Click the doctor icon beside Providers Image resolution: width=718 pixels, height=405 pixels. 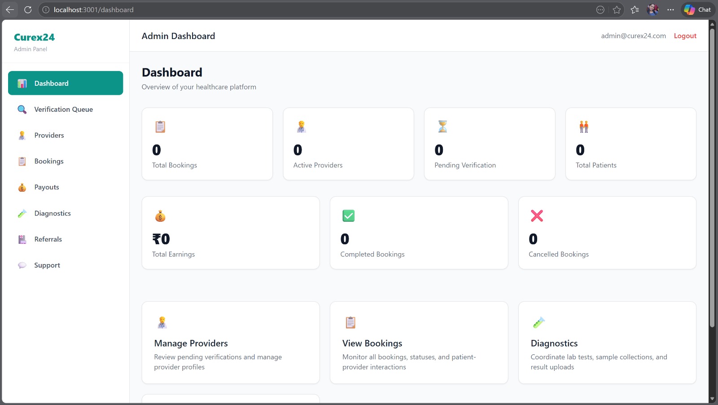(22, 136)
